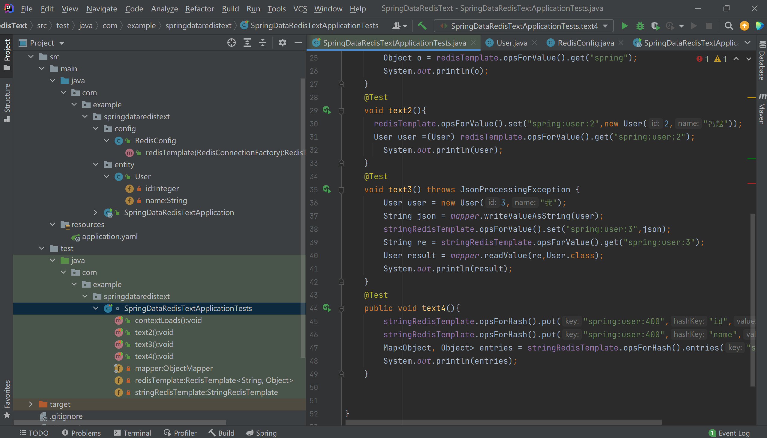
Task: Switch to User.java tab
Action: point(512,43)
